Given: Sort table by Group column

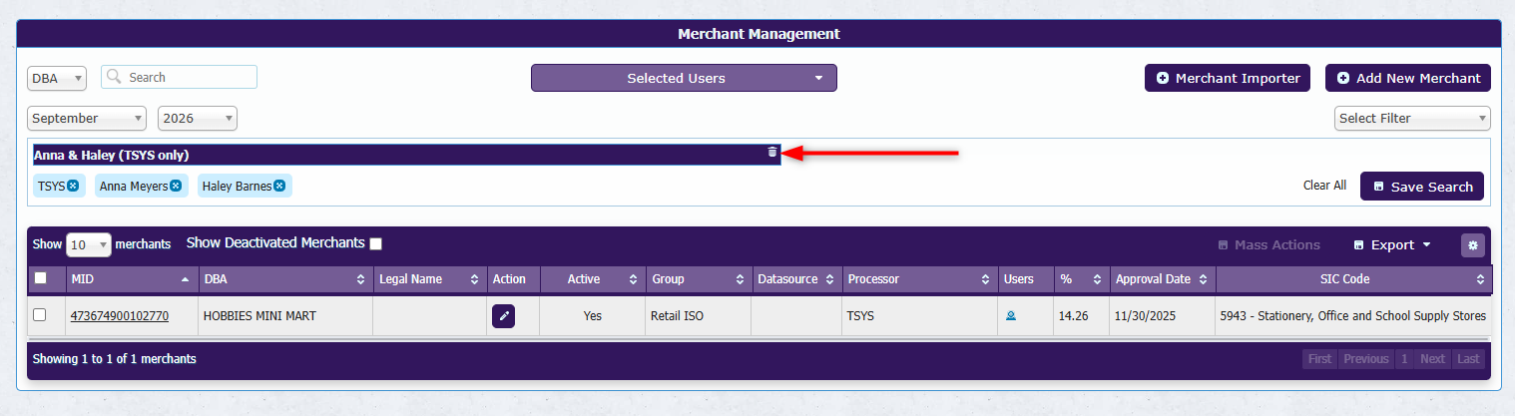Looking at the screenshot, I should pyautogui.click(x=698, y=279).
